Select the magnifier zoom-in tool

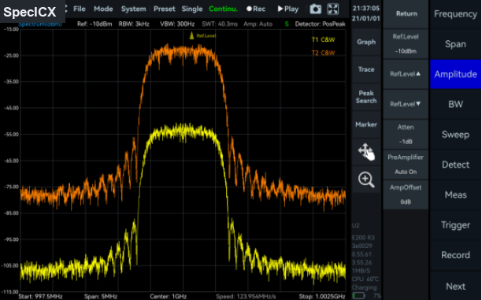point(366,180)
